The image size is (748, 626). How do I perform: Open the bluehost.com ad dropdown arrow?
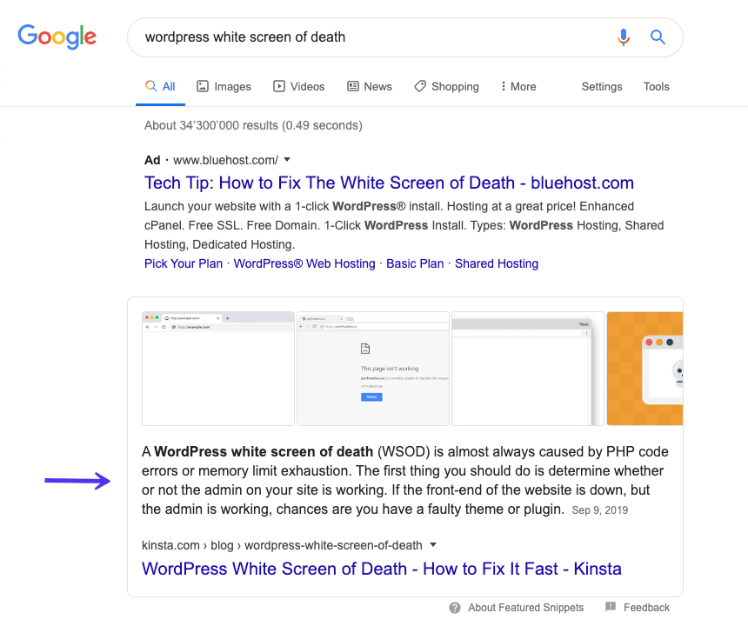[x=287, y=160]
